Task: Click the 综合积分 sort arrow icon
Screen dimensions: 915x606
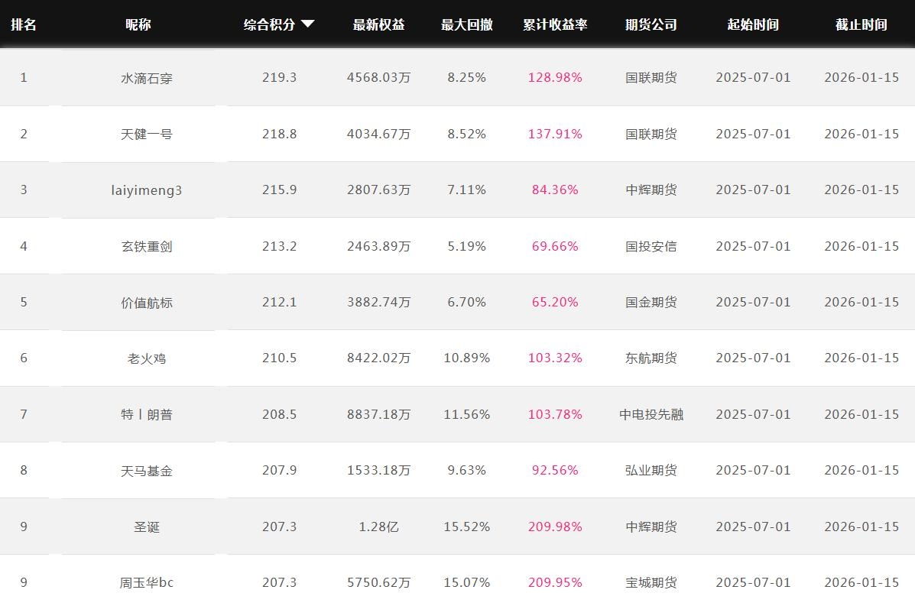Action: click(308, 24)
